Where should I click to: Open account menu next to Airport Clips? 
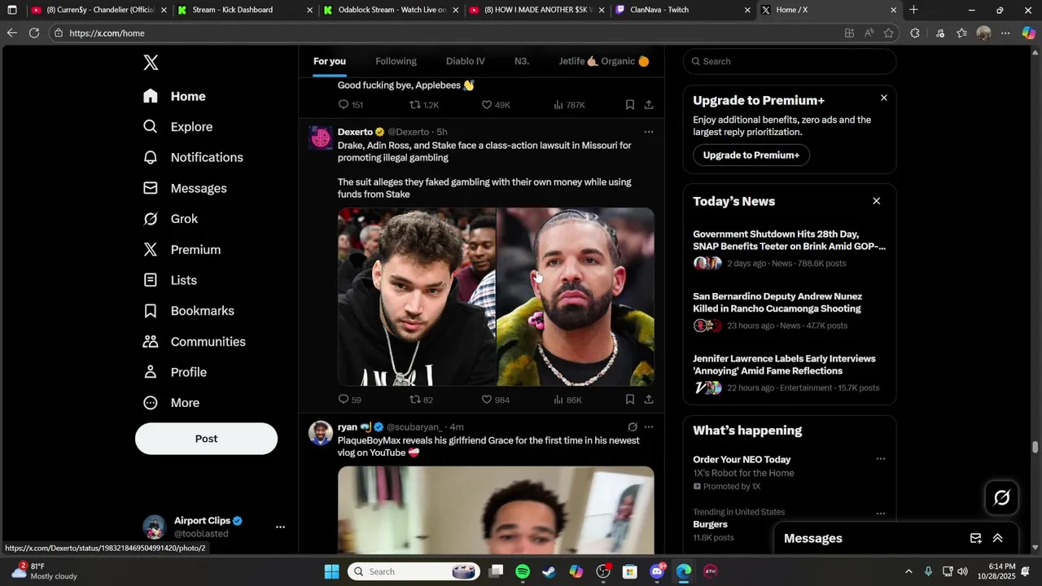280,527
